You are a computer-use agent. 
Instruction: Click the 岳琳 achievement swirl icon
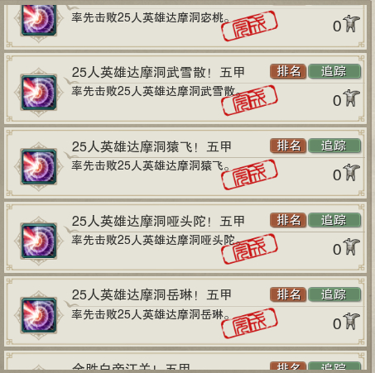click(x=39, y=315)
